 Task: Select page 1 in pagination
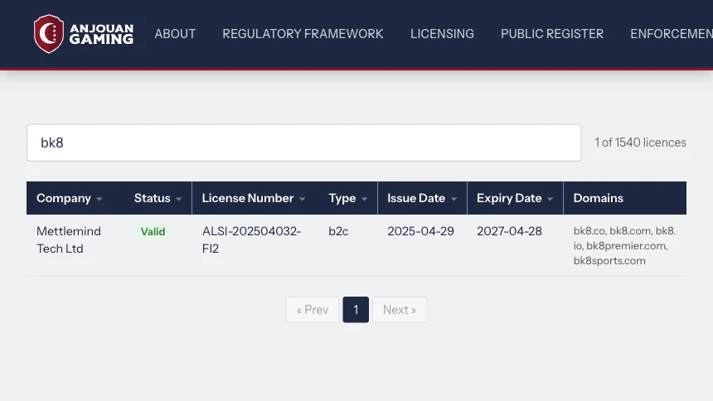pyautogui.click(x=356, y=310)
